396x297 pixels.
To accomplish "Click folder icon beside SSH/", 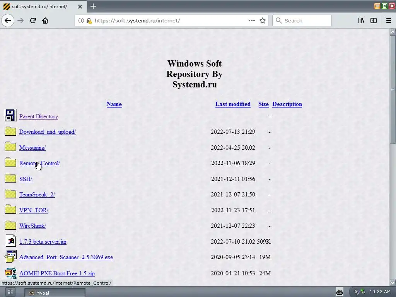I will click(10, 178).
